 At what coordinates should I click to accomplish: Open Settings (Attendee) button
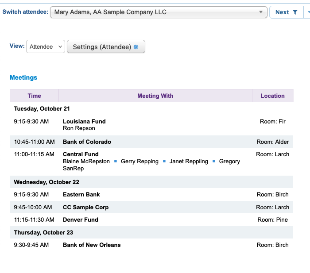(x=105, y=47)
